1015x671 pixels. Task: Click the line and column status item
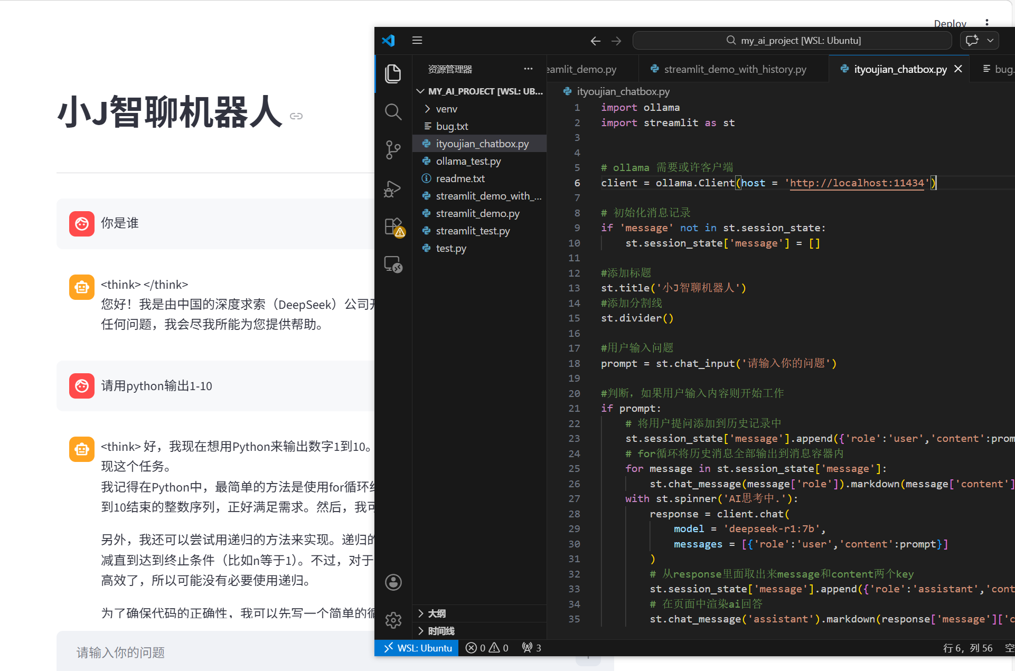point(968,648)
